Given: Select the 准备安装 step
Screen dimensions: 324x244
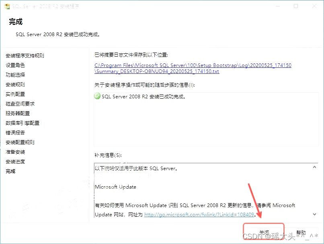Looking at the screenshot, I should pos(15,152).
